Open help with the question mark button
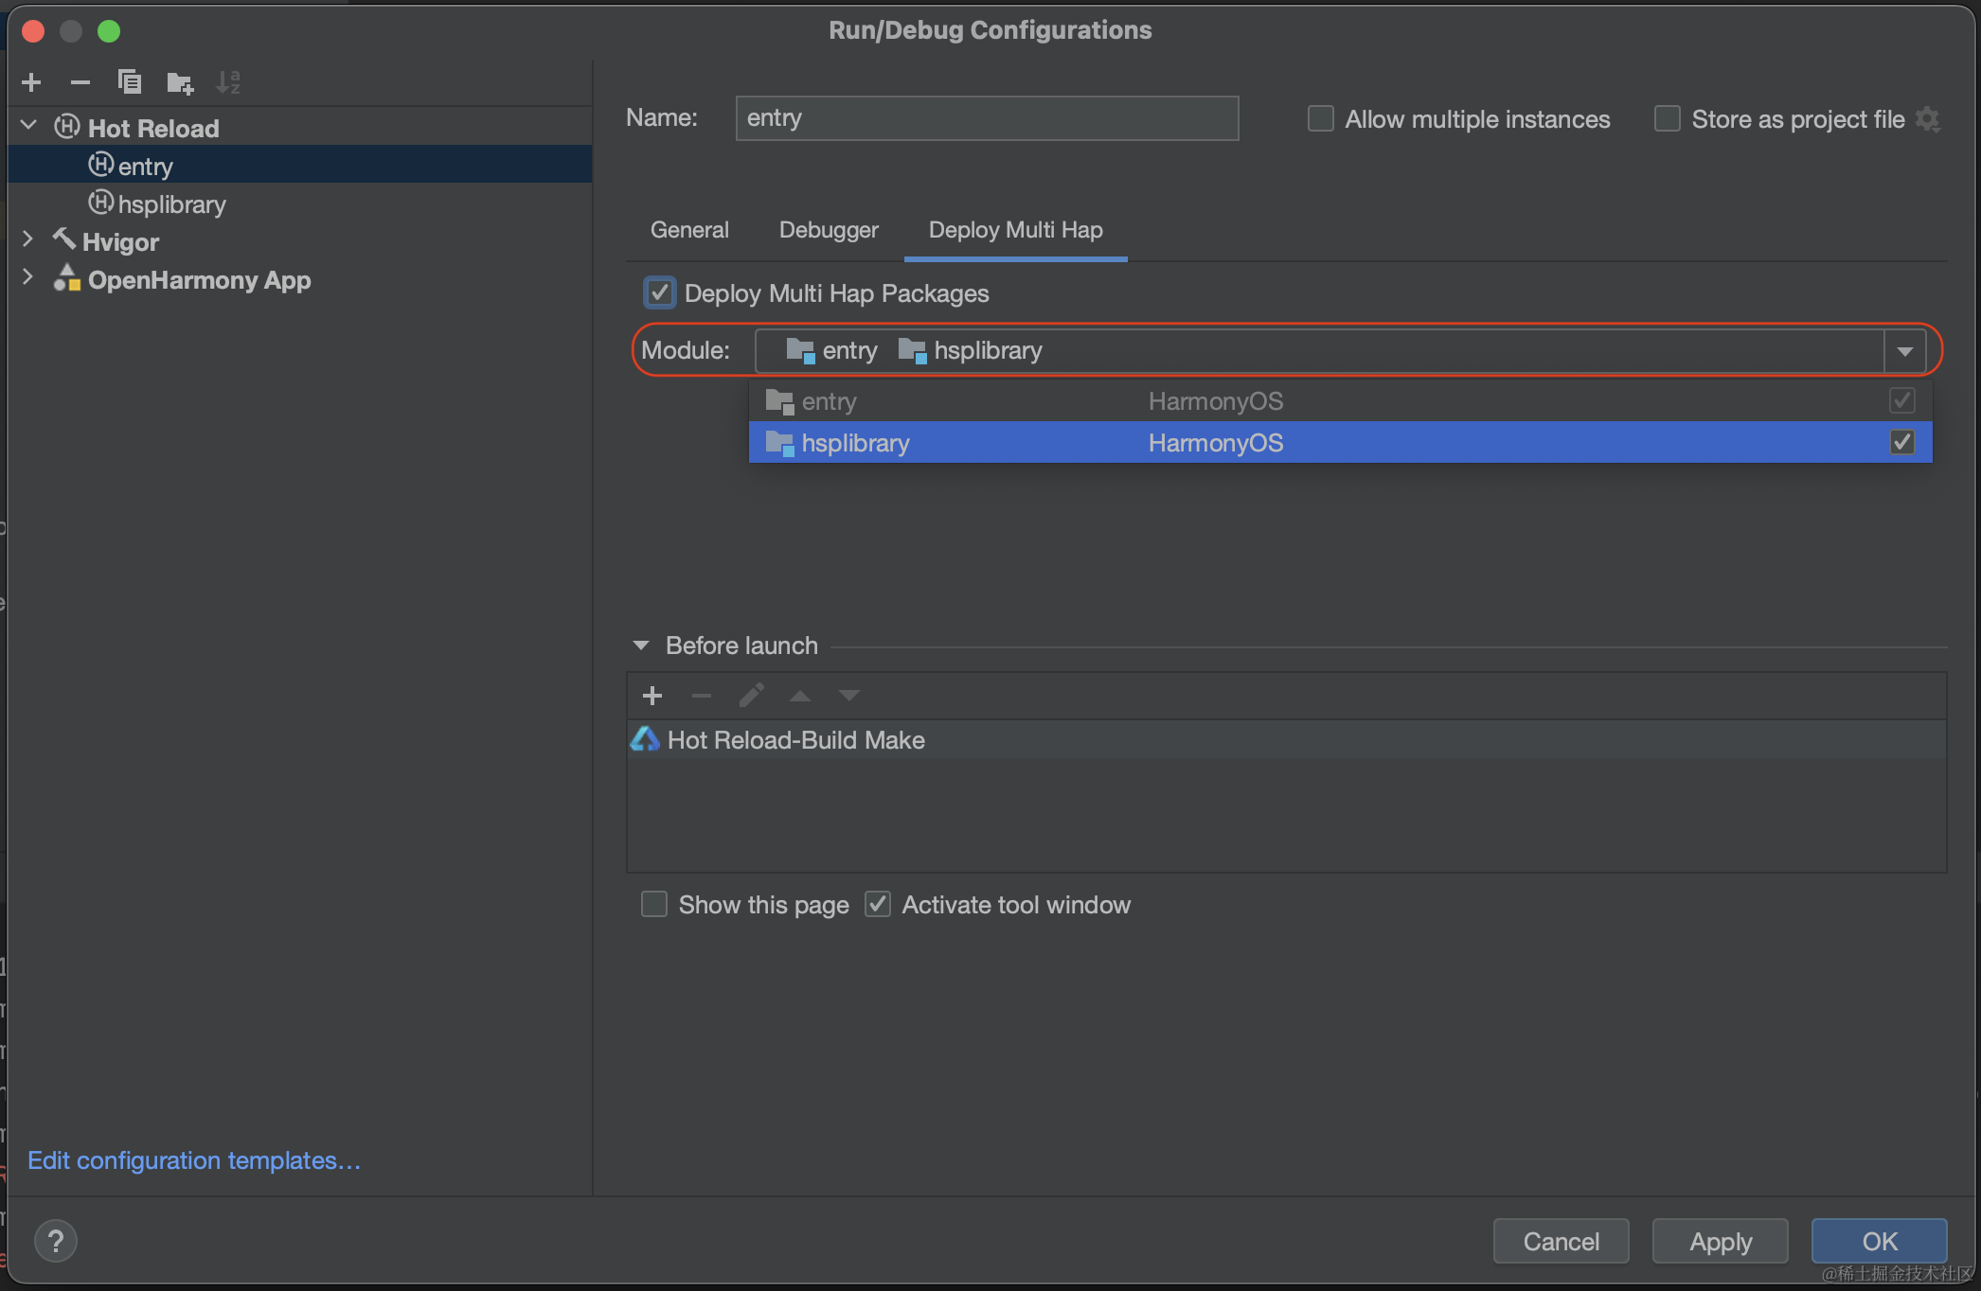The height and width of the screenshot is (1291, 1981). click(56, 1241)
